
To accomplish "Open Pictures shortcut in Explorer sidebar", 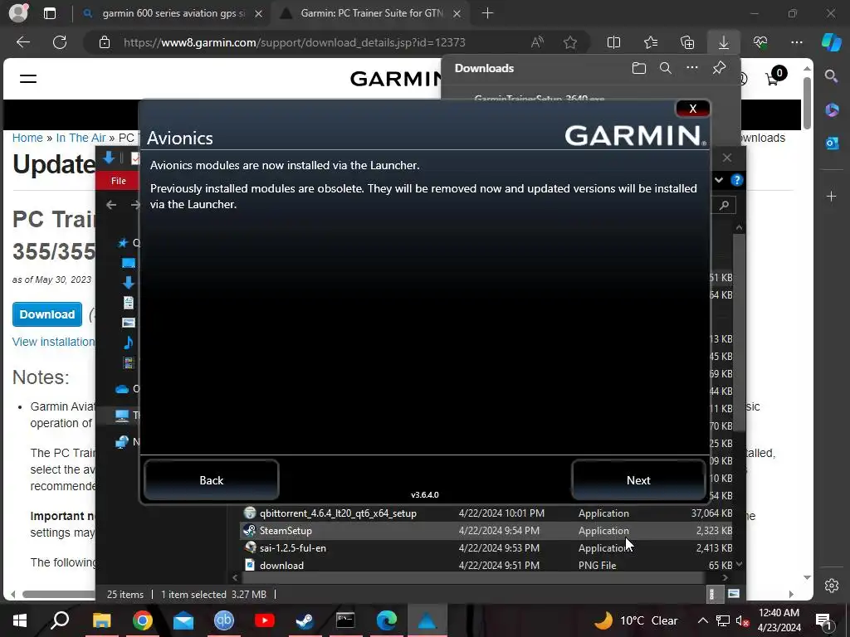I will (x=129, y=323).
